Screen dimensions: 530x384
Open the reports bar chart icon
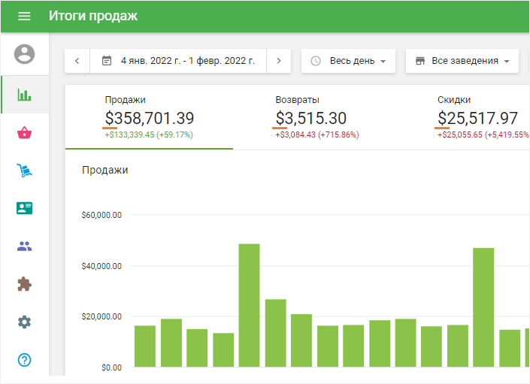tap(25, 95)
